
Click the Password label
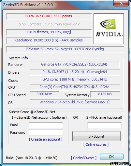18,132
